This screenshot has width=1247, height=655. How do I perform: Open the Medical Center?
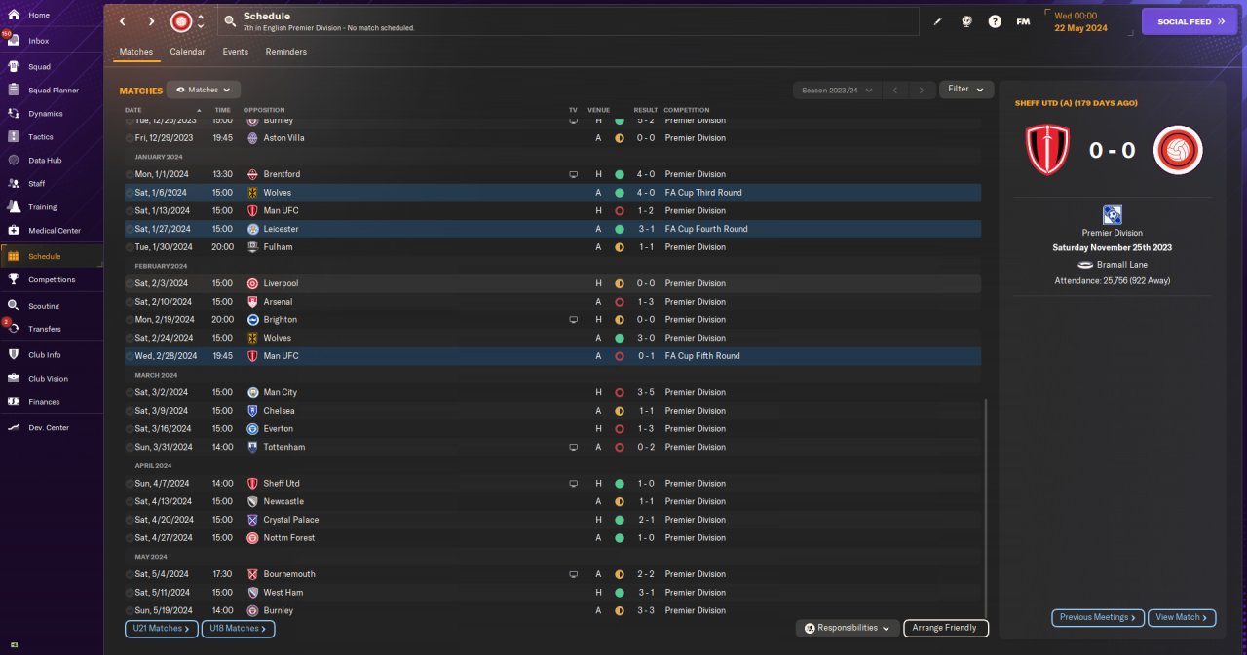tap(55, 231)
